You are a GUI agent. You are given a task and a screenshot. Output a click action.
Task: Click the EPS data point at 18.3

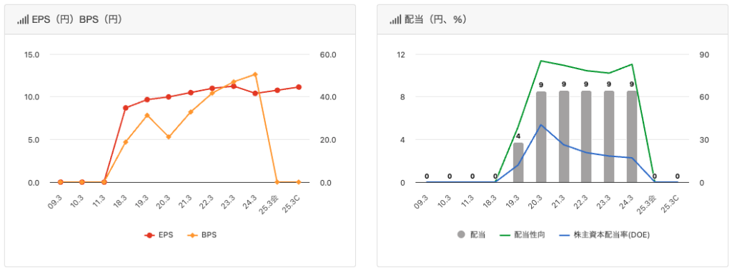click(x=125, y=108)
